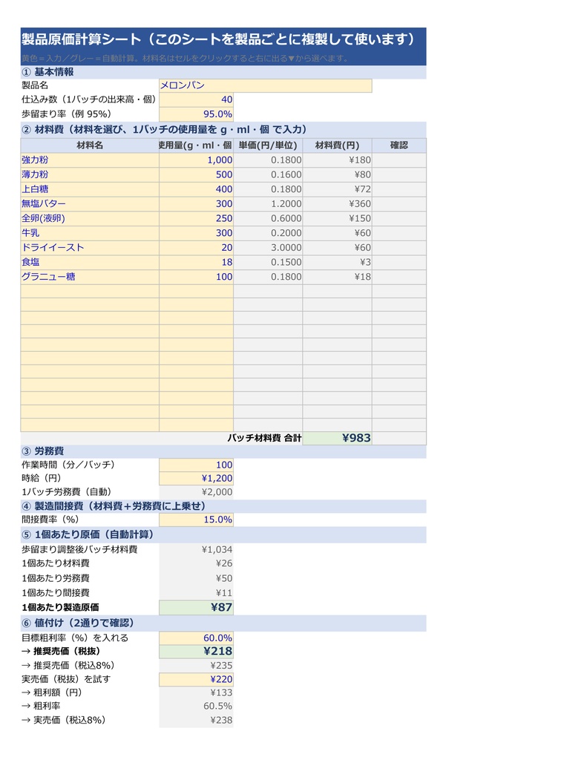The height and width of the screenshot is (760, 587).
Task: Click the material name cell 強力粉
Action: click(90, 160)
